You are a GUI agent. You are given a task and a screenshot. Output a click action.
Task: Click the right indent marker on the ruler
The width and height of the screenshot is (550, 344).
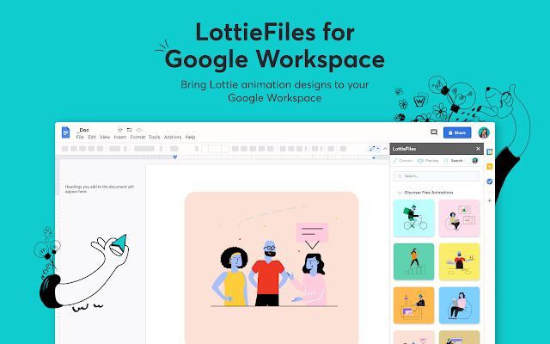[374, 157]
